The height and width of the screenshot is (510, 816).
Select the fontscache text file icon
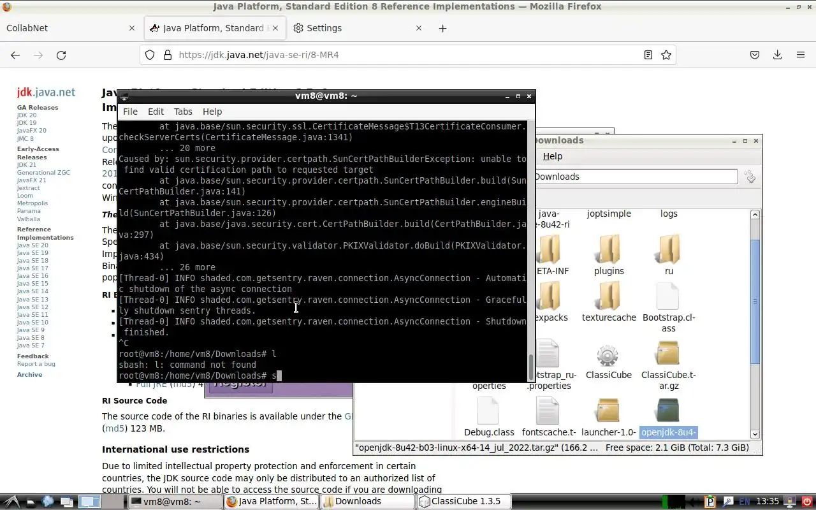pos(548,411)
